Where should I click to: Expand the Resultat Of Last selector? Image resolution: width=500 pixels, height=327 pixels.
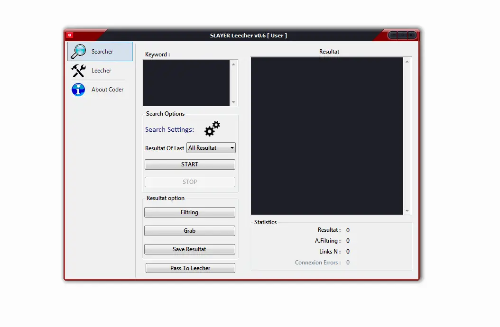pyautogui.click(x=211, y=147)
